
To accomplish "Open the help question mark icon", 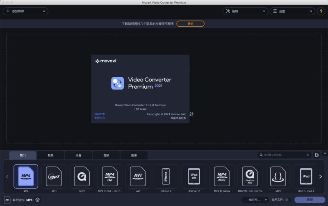I will coord(321,11).
